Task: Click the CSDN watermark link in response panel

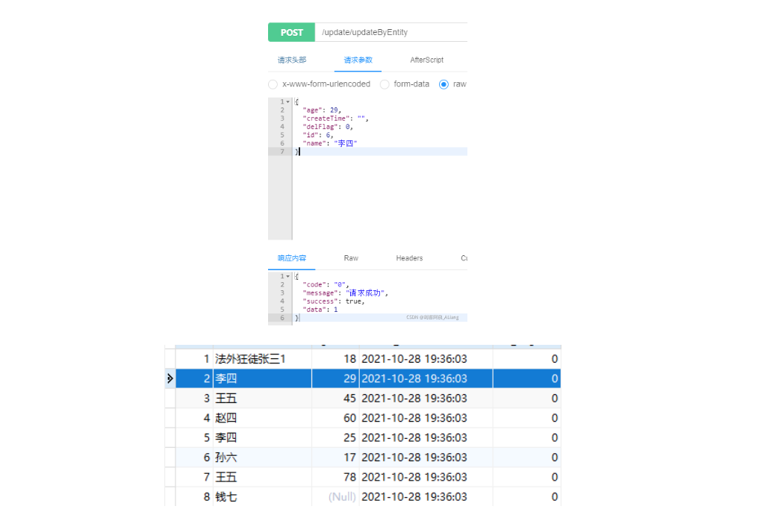Action: pos(433,317)
